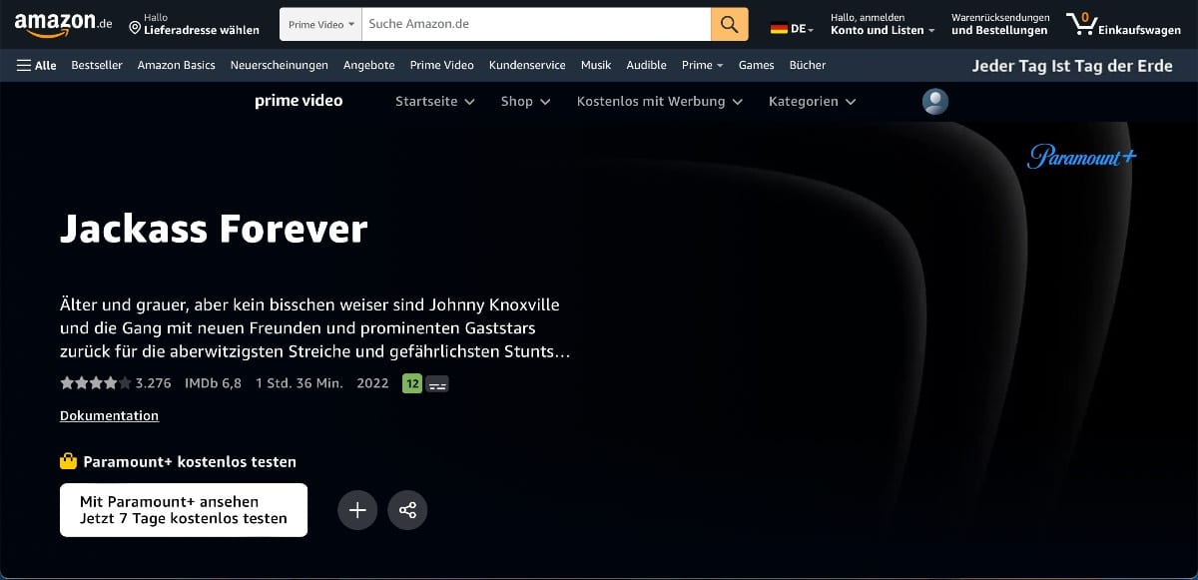The width and height of the screenshot is (1198, 580).
Task: Click the IMDb 6,8 rating
Action: coord(213,383)
